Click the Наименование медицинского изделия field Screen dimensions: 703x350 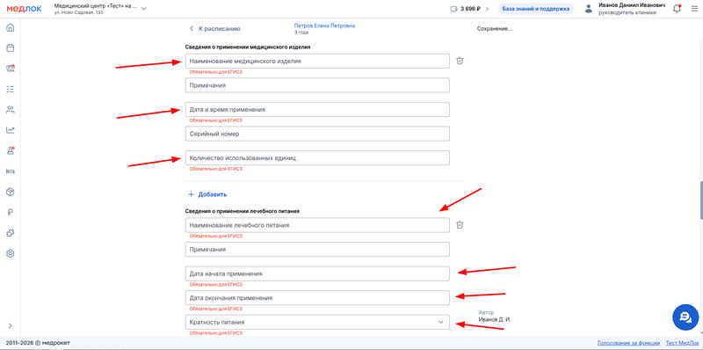(x=317, y=61)
